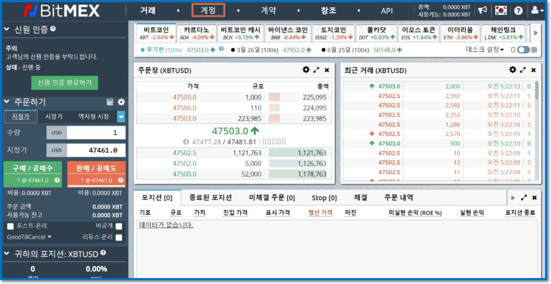Open the 주문장 panel settings gear
The image size is (551, 284).
click(x=305, y=70)
